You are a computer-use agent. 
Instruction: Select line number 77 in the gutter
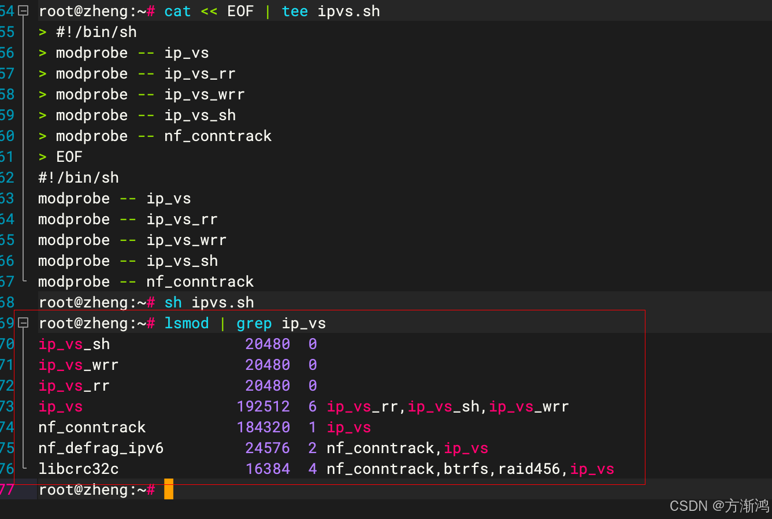pyautogui.click(x=7, y=490)
